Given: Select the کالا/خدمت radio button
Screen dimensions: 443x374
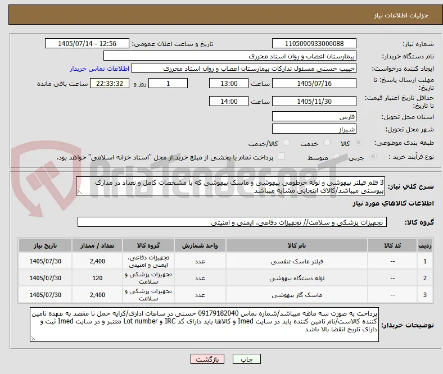Looking at the screenshot, I should [287, 143].
